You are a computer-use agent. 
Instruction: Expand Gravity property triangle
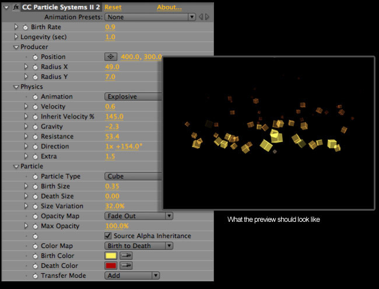(26, 126)
